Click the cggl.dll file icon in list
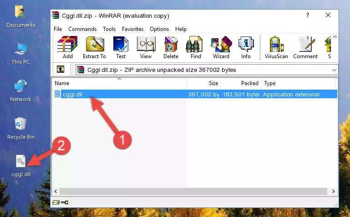 coord(57,94)
